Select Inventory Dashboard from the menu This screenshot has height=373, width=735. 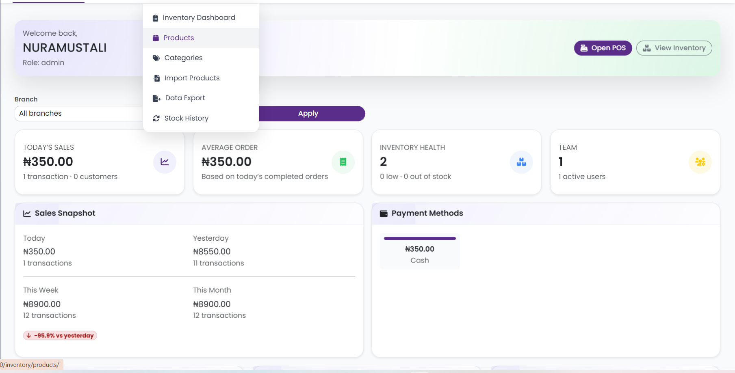point(199,18)
